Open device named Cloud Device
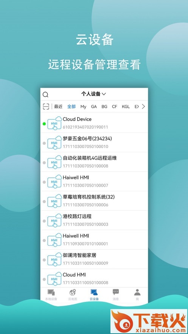This screenshot has height=334, width=188. [77, 119]
